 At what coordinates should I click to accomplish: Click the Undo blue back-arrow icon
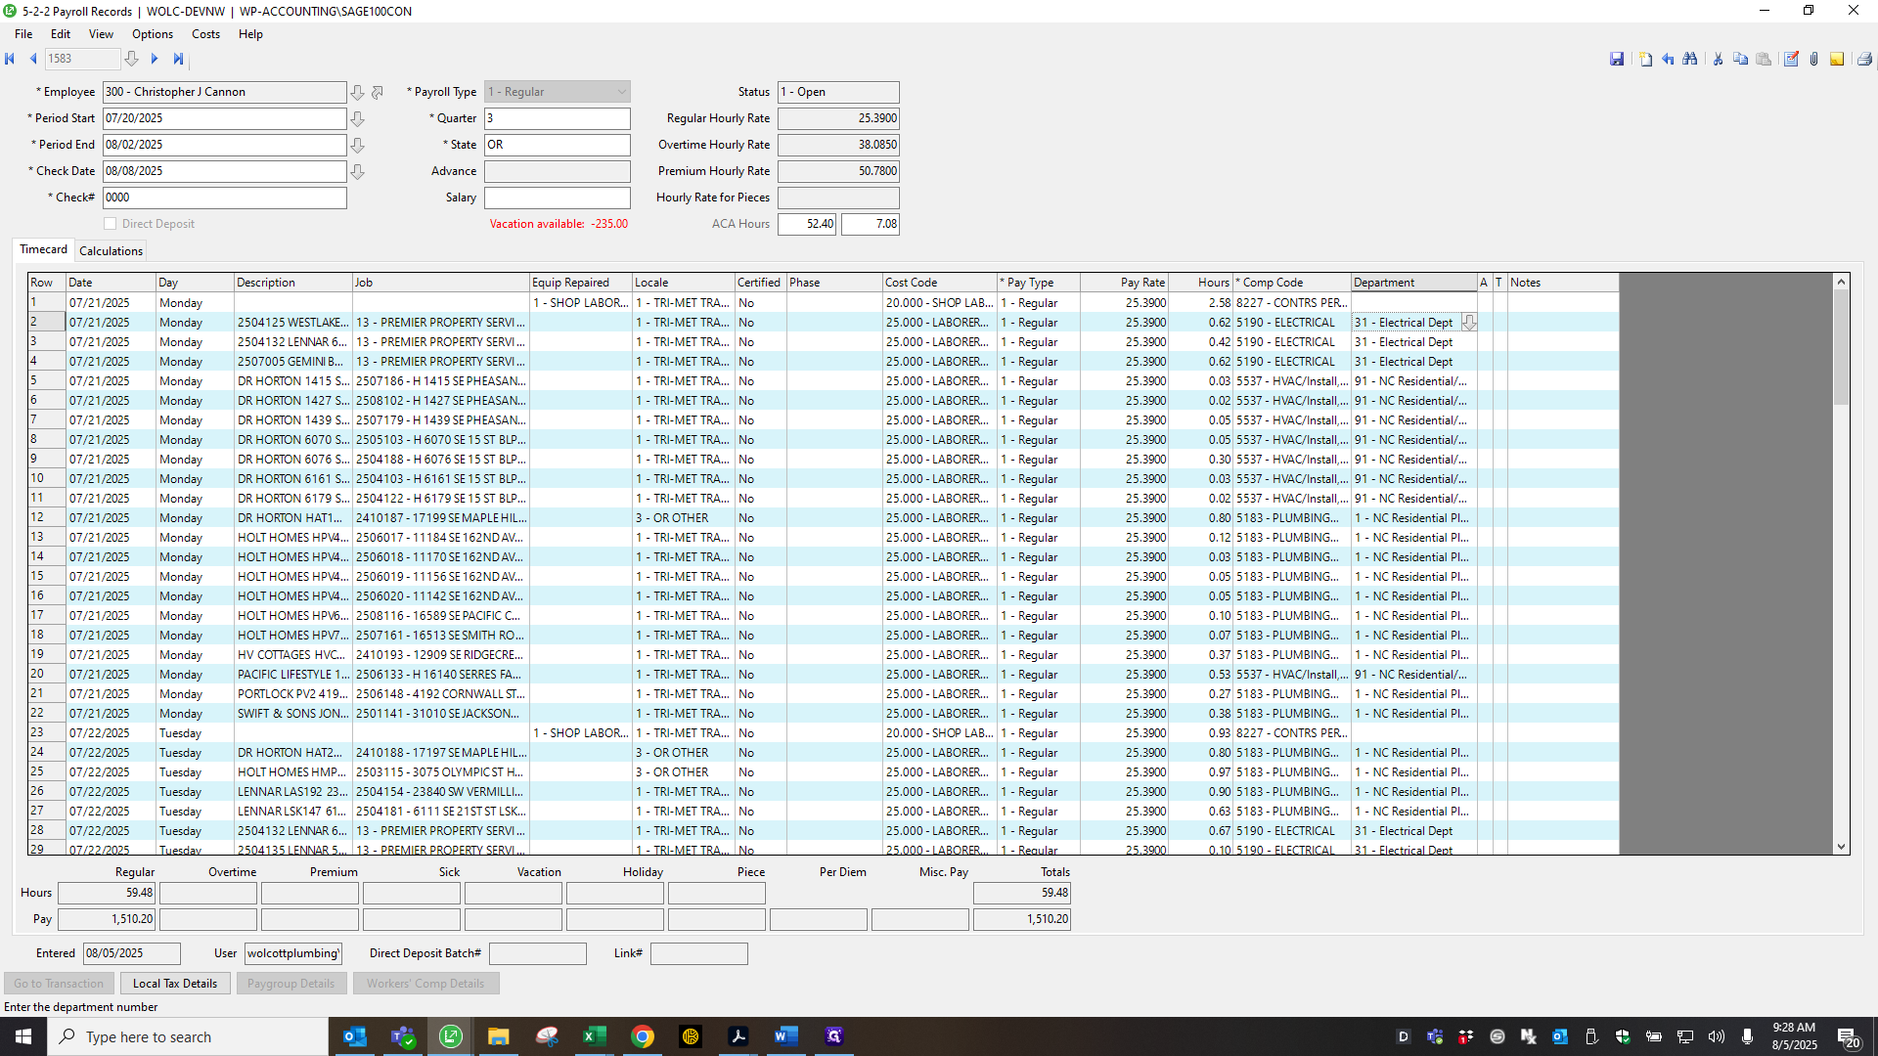click(1668, 60)
